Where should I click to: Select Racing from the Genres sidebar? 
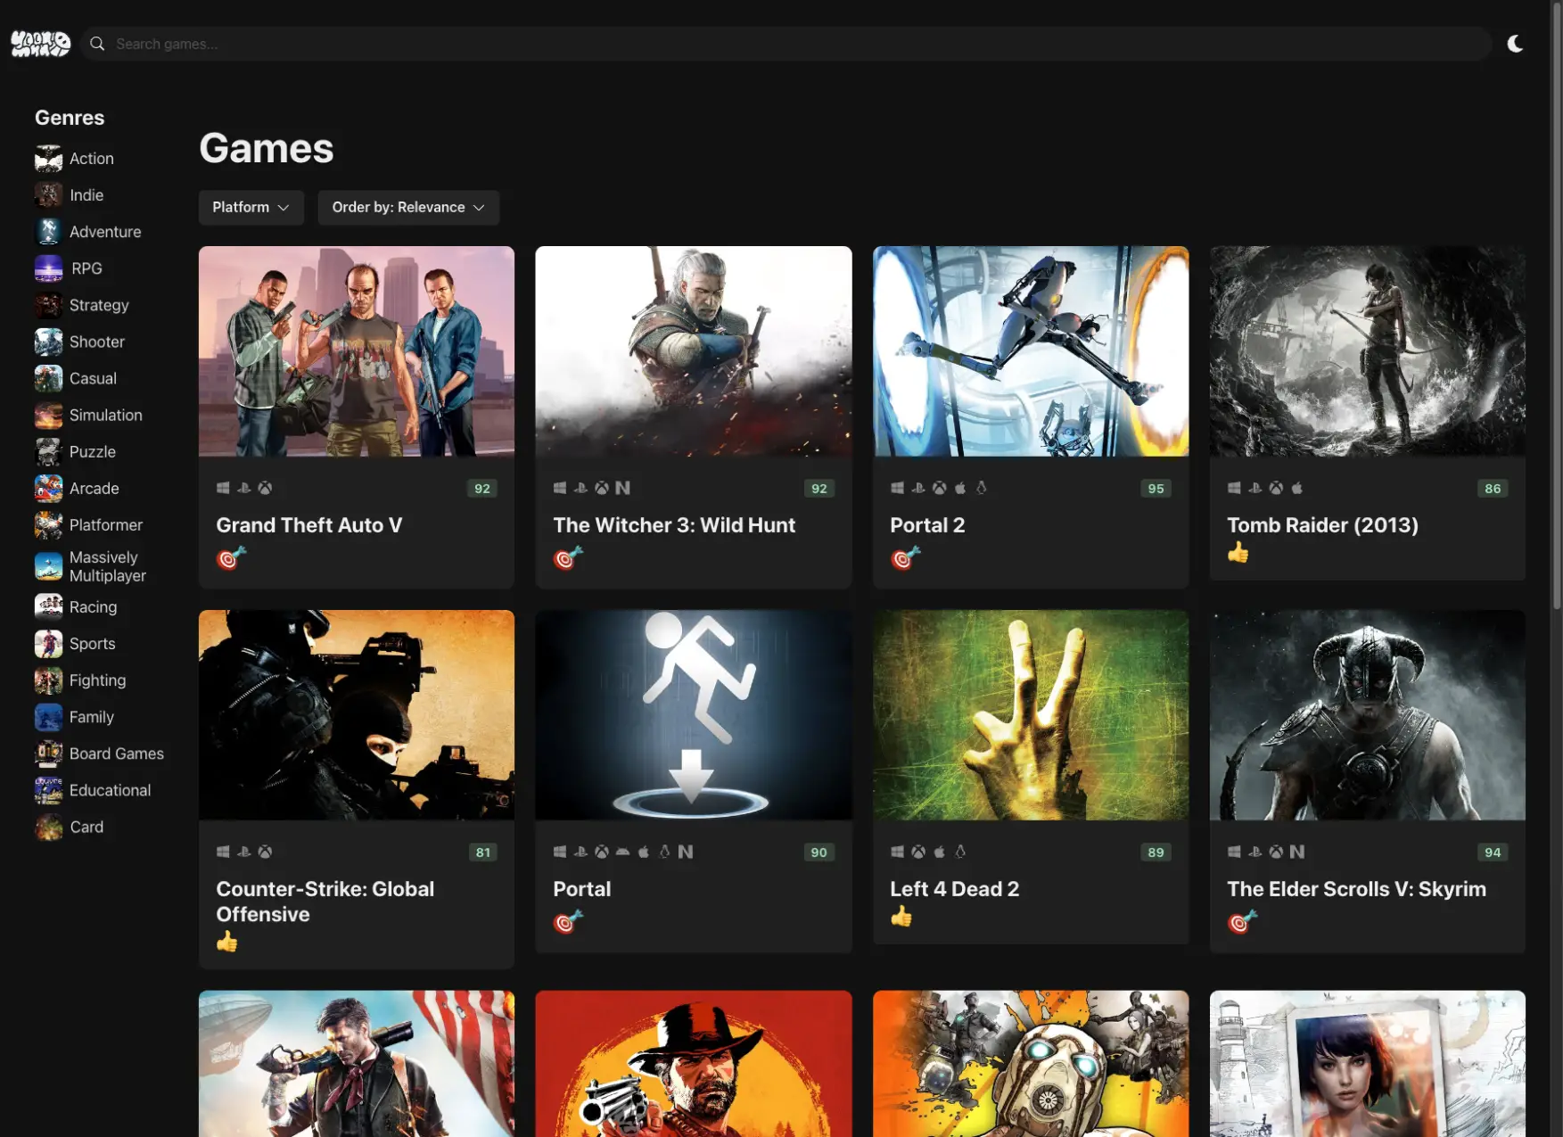[92, 606]
